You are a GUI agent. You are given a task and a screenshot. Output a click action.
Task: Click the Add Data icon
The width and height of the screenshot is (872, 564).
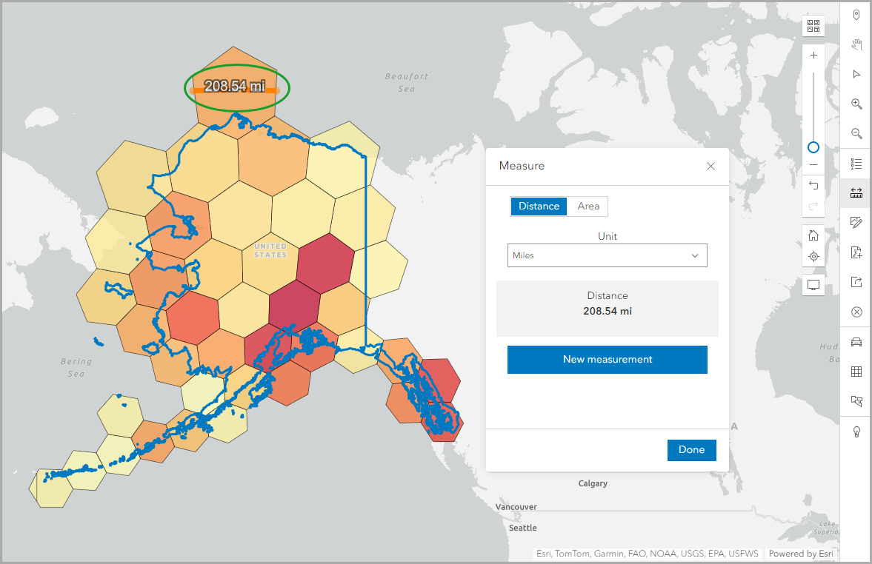coord(856,252)
